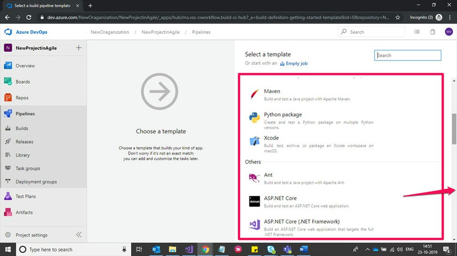Select the Pipelines sidebar icon
The height and width of the screenshot is (256, 457).
pos(8,113)
